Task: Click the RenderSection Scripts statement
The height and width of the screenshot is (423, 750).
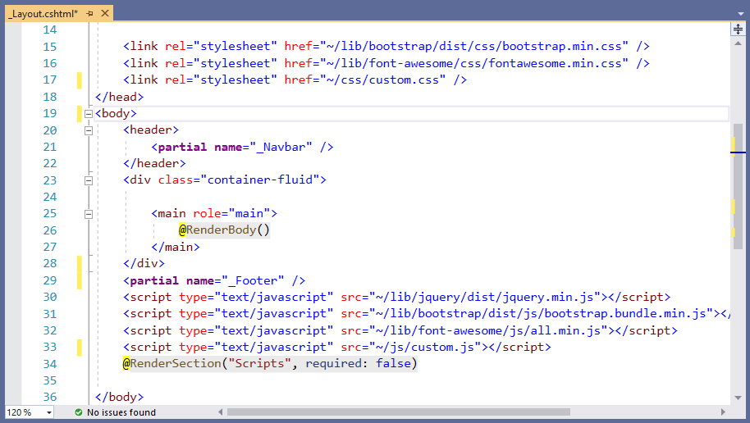Action: (270, 363)
